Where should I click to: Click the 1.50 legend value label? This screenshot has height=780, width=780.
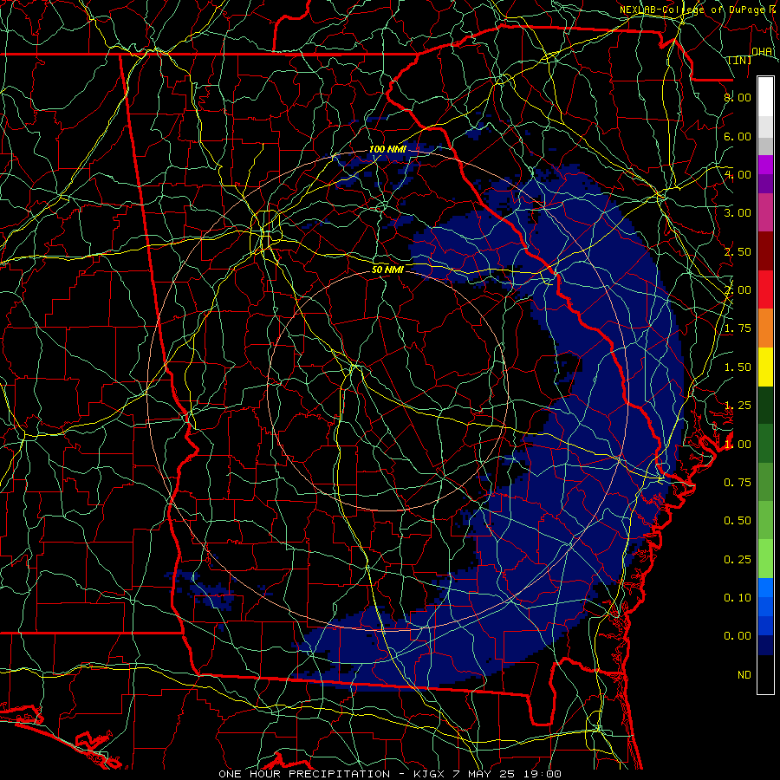click(x=738, y=367)
